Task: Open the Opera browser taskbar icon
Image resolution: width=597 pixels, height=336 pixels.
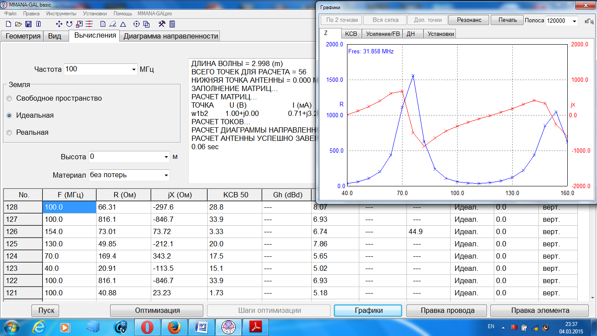Action: (147, 327)
